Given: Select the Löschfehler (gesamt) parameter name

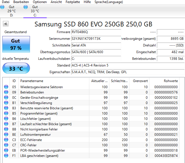Looking at the screenshot, I should (x=36, y=119).
